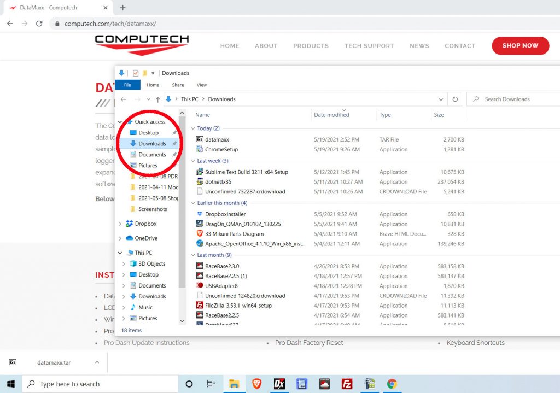Click the browser forward arrow
Screen dimensions: 560x393
pyautogui.click(x=24, y=24)
